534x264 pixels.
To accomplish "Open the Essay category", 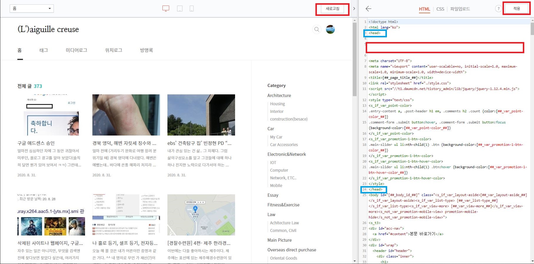I will click(273, 195).
